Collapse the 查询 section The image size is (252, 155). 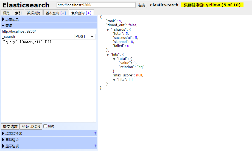(x=49, y=26)
